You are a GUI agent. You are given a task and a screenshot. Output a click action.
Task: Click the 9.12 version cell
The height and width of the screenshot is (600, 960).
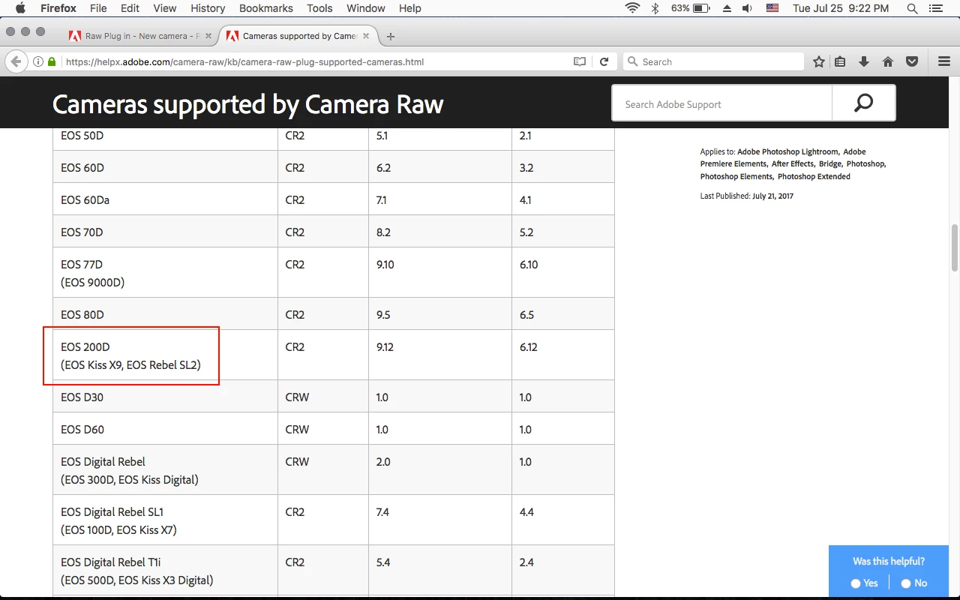[x=439, y=355]
